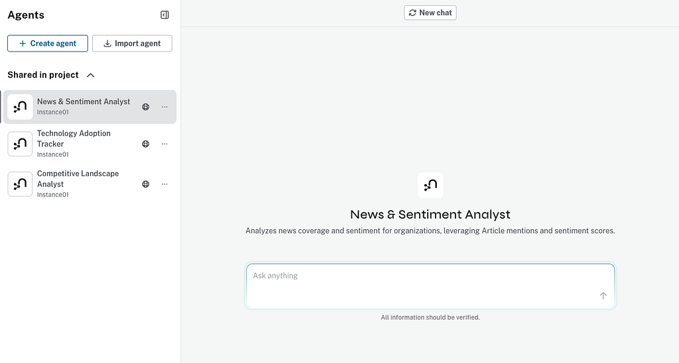
Task: Click globe icon for Competitive Landscape Analyst
Action: point(145,184)
